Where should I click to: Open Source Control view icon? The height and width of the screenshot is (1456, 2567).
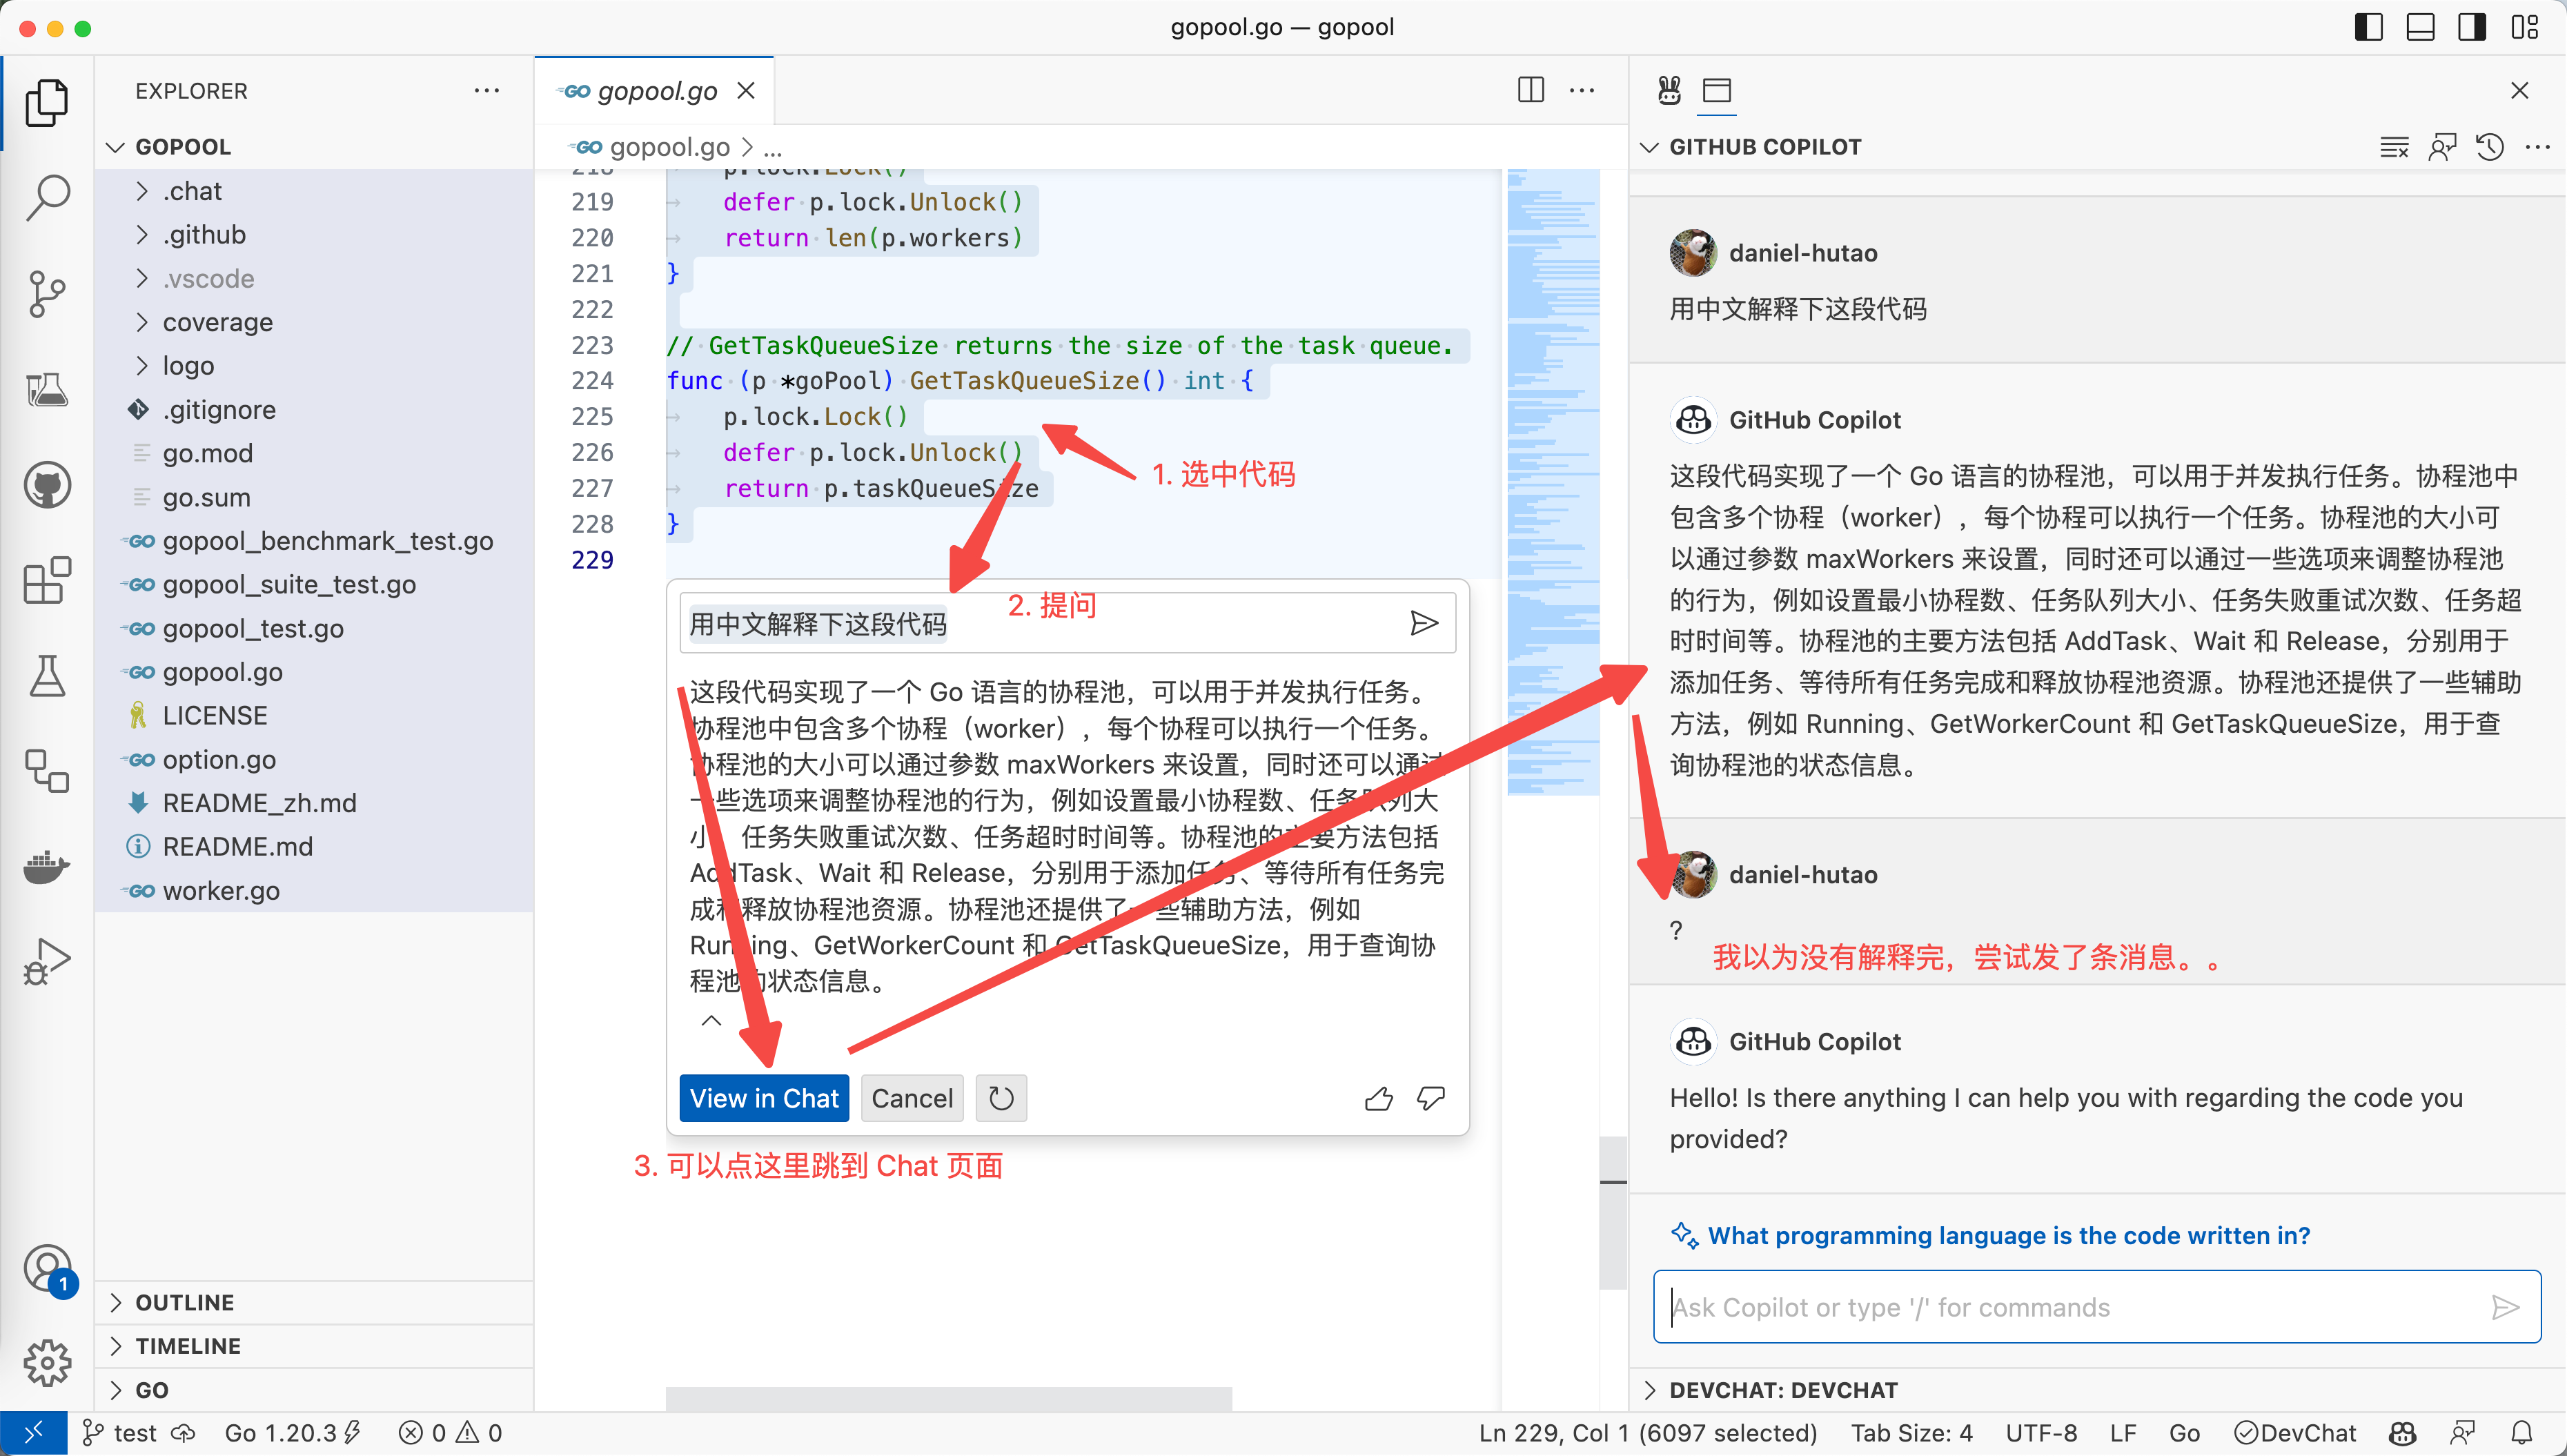47,294
